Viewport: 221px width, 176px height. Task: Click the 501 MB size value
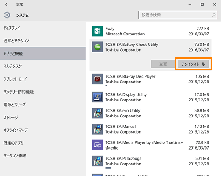[x=202, y=158]
